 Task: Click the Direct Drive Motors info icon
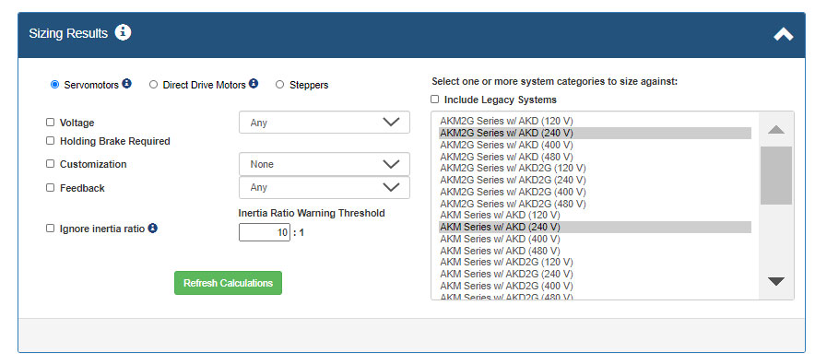tap(254, 84)
